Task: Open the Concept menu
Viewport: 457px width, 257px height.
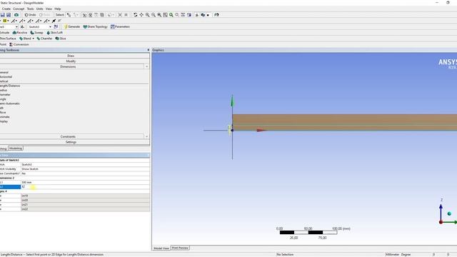Action: [19, 9]
